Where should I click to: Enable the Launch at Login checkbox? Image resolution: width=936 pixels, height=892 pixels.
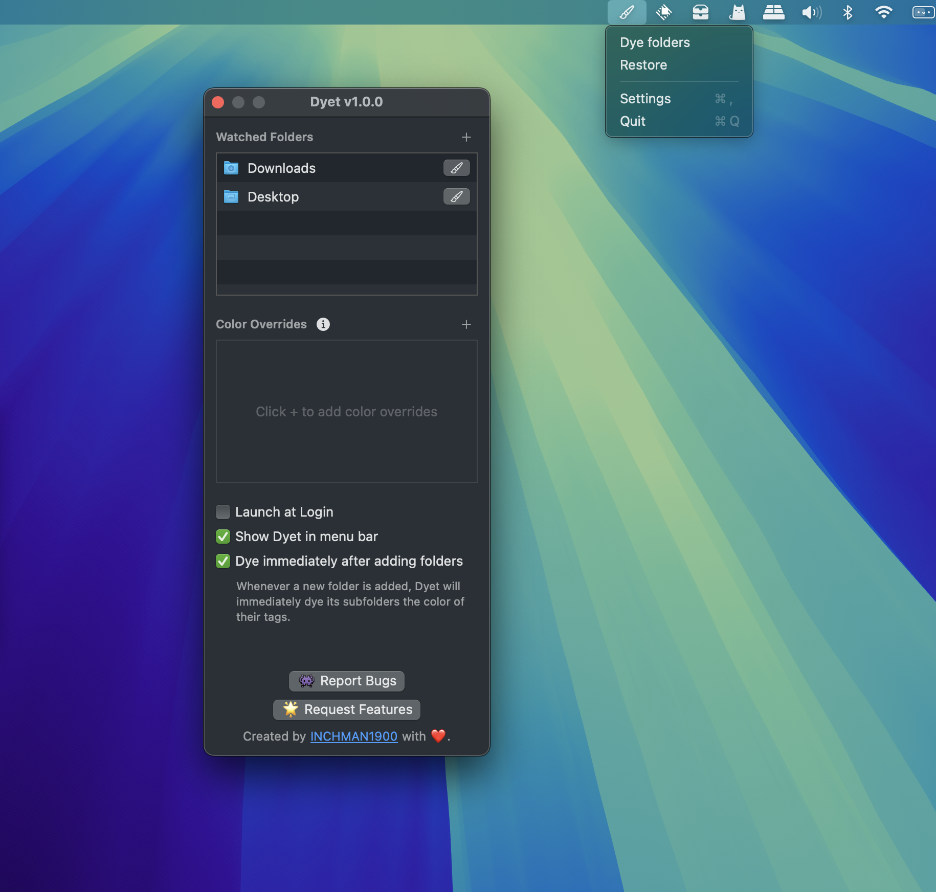pyautogui.click(x=223, y=512)
